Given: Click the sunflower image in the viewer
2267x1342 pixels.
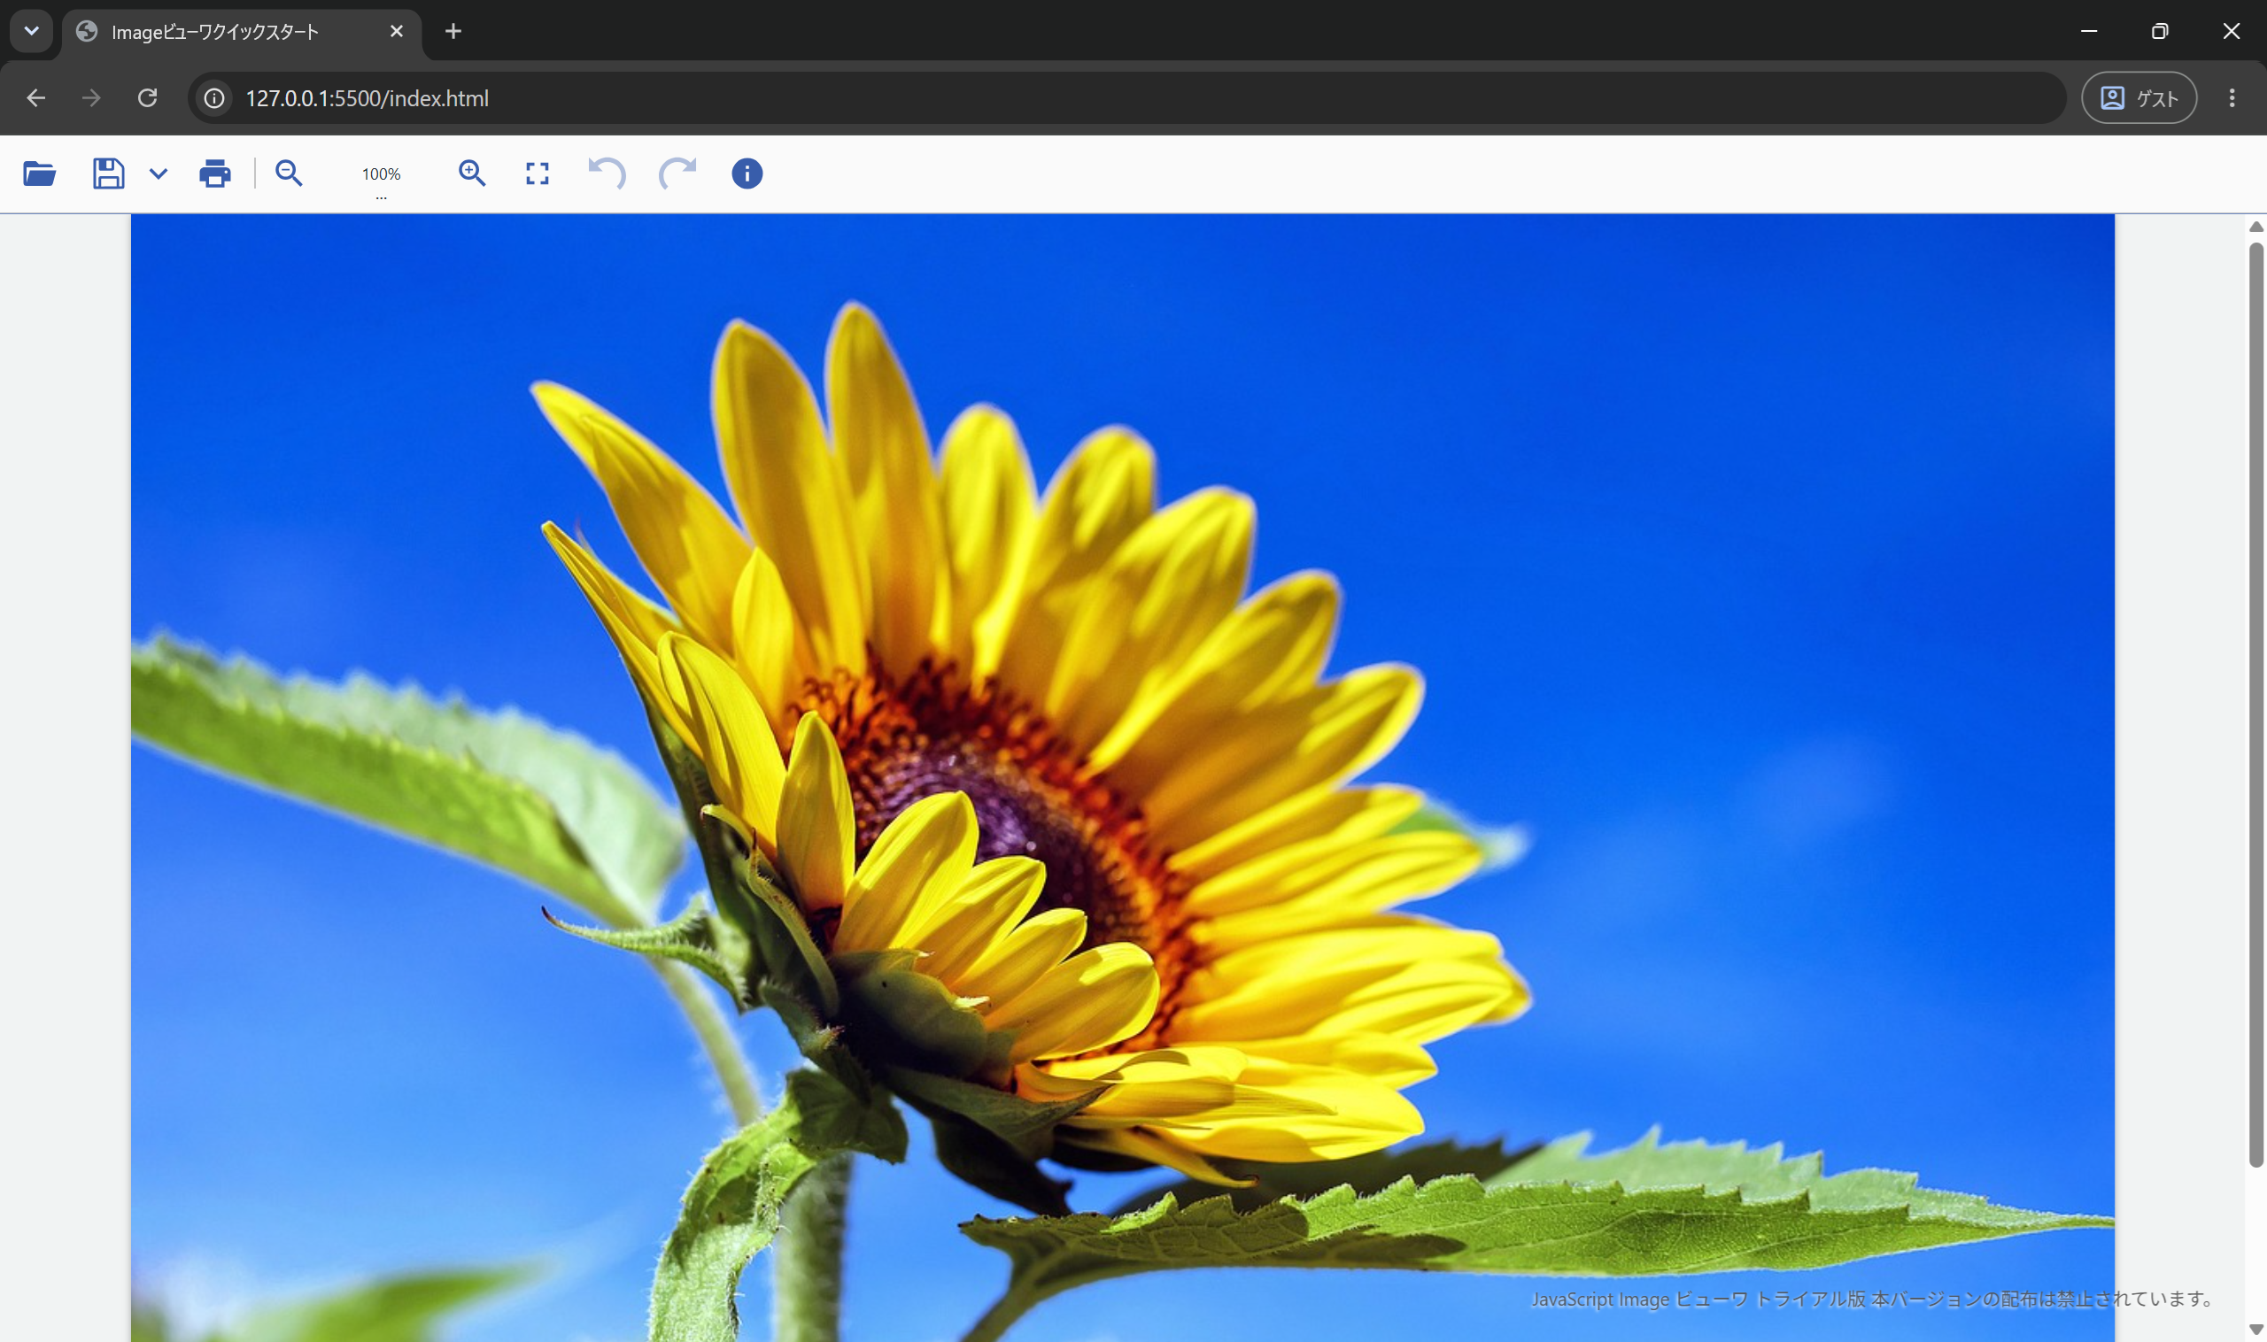Looking at the screenshot, I should [1123, 778].
